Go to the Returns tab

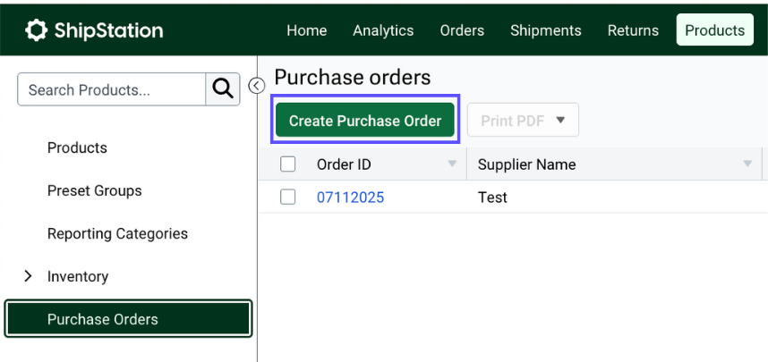tap(633, 30)
